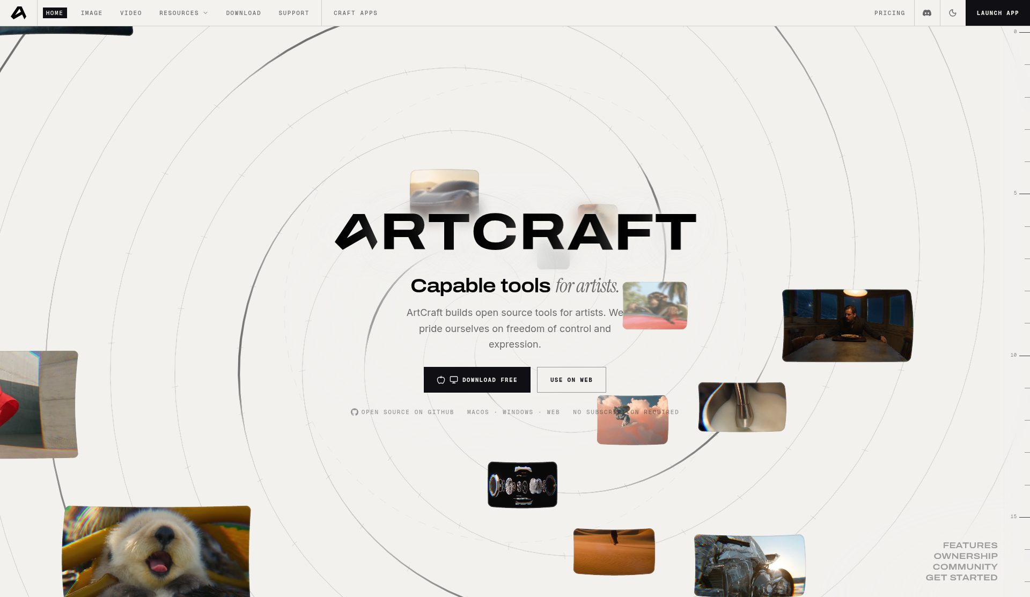
Task: Open the Download nav item
Action: 244,13
